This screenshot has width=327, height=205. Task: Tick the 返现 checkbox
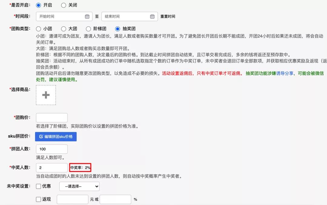click(38, 199)
